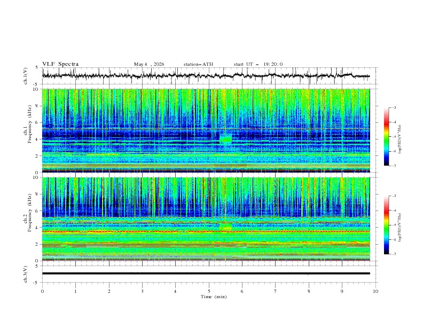Viewport: 423px width, 327px height.
Task: Click the thick black ch.3 voltage trace
Action: (206, 274)
